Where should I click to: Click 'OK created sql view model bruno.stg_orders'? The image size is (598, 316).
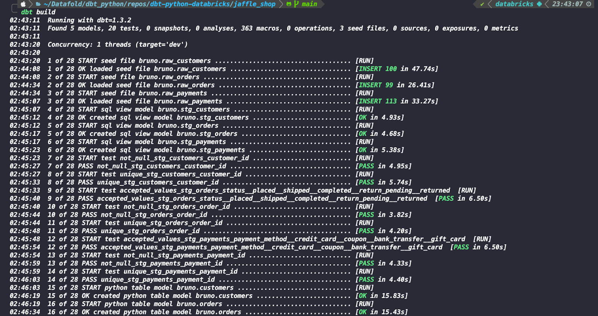coord(158,134)
